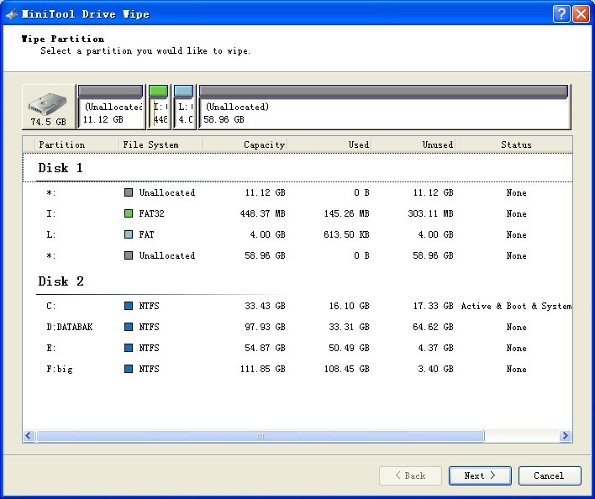Close the MiniTool Drive Wipe window
595x499 pixels.
click(581, 14)
